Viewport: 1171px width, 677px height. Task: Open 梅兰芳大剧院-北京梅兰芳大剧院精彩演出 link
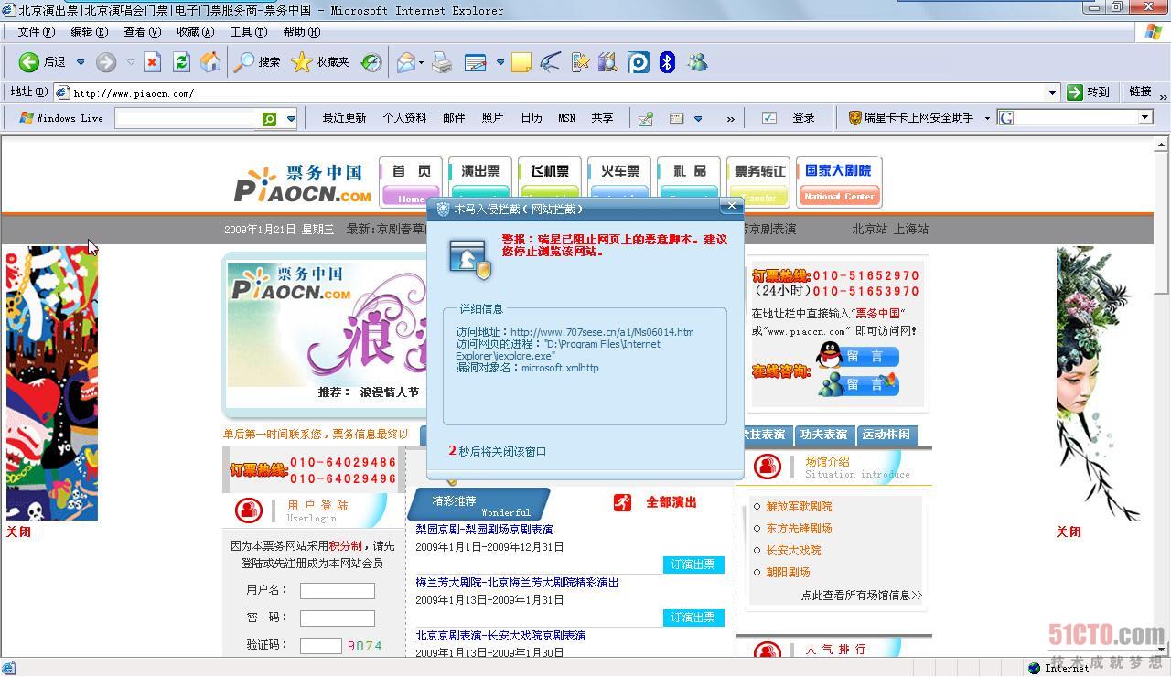(x=518, y=583)
